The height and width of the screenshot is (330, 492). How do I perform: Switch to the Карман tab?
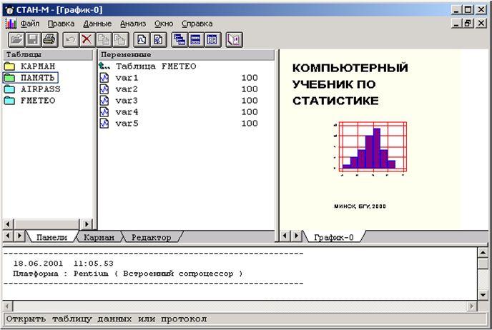pos(98,237)
